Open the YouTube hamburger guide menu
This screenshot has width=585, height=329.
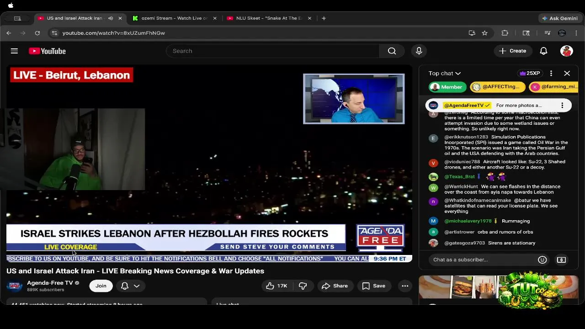[x=14, y=51]
